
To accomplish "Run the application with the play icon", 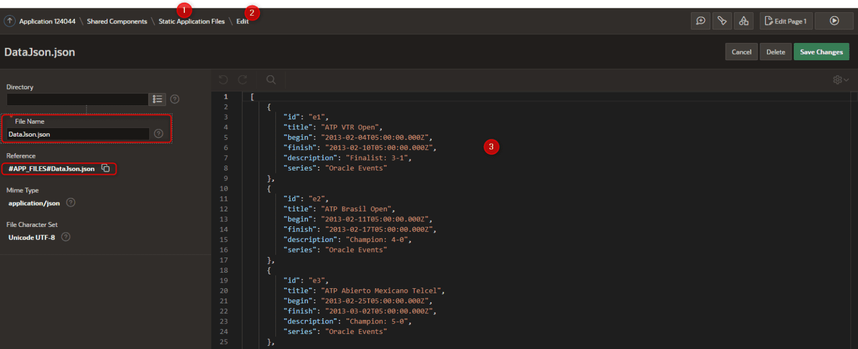I will 834,21.
